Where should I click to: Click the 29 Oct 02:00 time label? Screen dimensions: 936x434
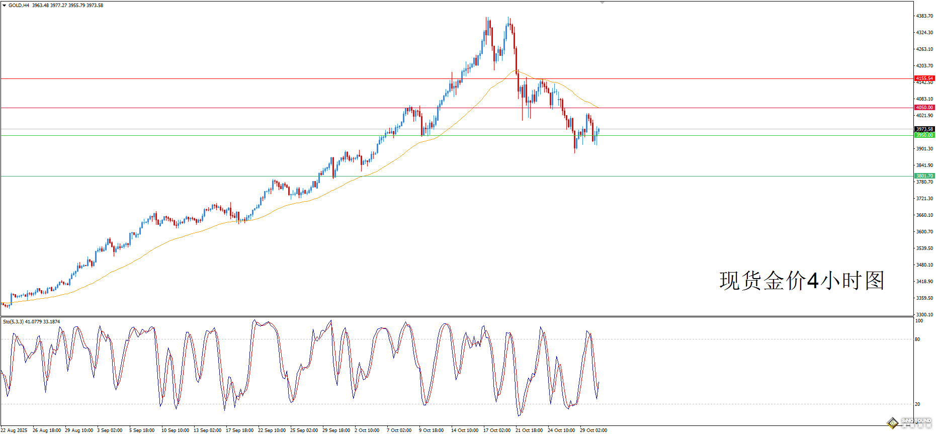593,430
